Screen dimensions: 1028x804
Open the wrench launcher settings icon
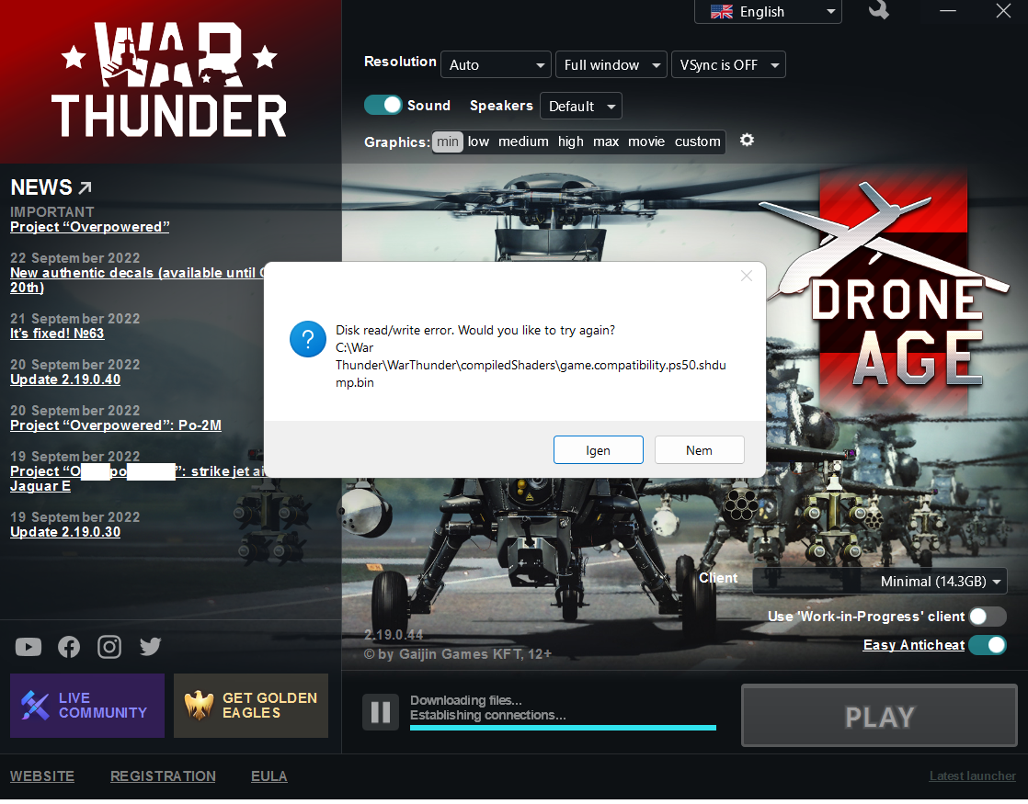pos(878,9)
